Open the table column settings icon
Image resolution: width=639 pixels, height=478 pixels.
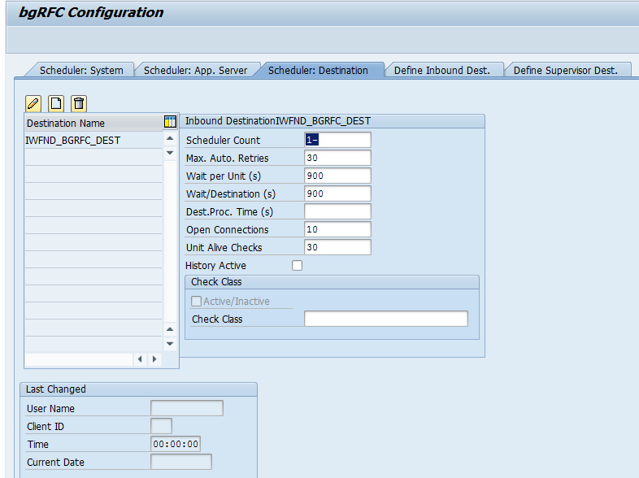(x=170, y=122)
